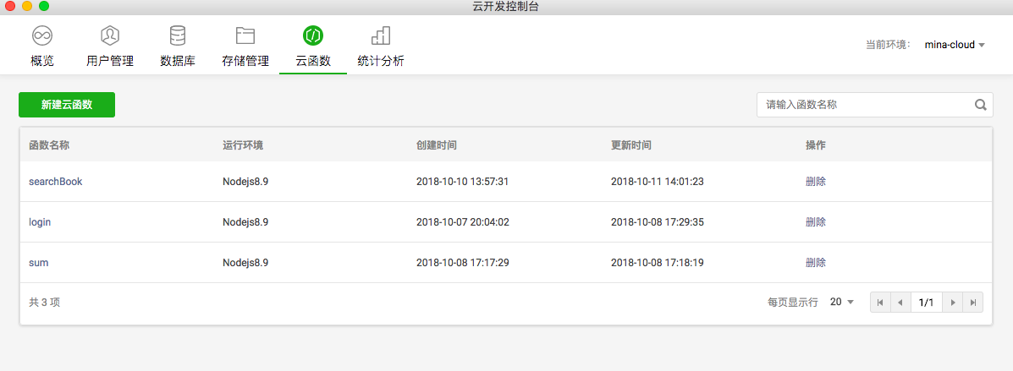
Task: Delete the sum function
Action: pyautogui.click(x=816, y=263)
